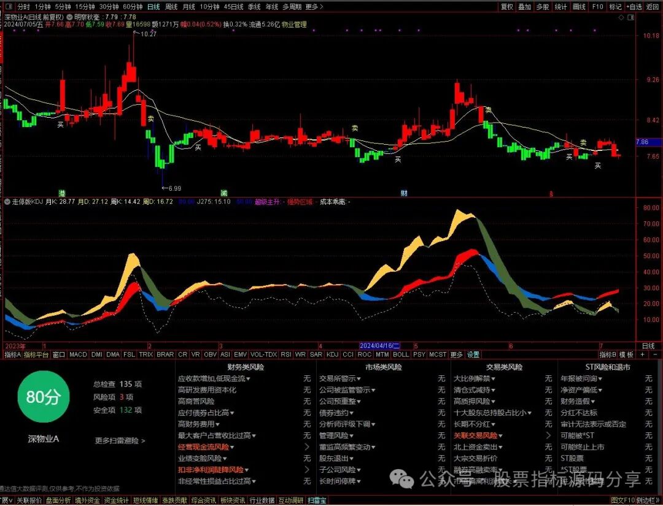The height and width of the screenshot is (506, 663).
Task: Click the 日线 label at timeline right end
Action: 648,346
